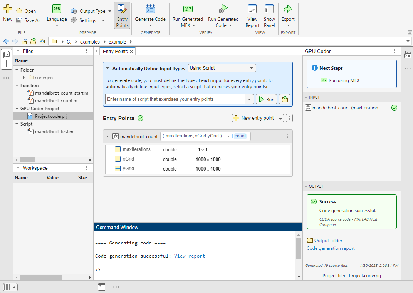Open the Output Type menu
Image resolution: width=413 pixels, height=293 pixels.
(x=91, y=11)
